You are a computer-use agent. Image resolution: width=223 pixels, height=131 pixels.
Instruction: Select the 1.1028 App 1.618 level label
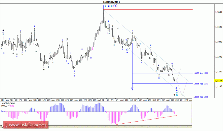[x=201, y=97]
